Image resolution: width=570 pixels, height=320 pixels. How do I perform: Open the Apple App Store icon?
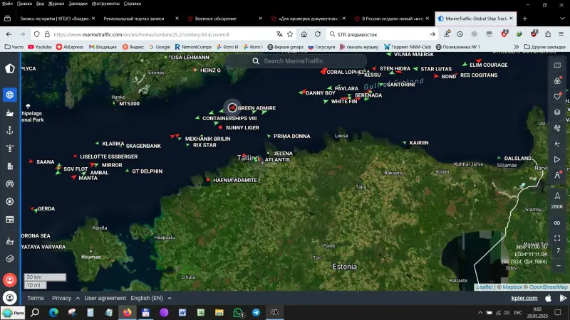click(548, 298)
